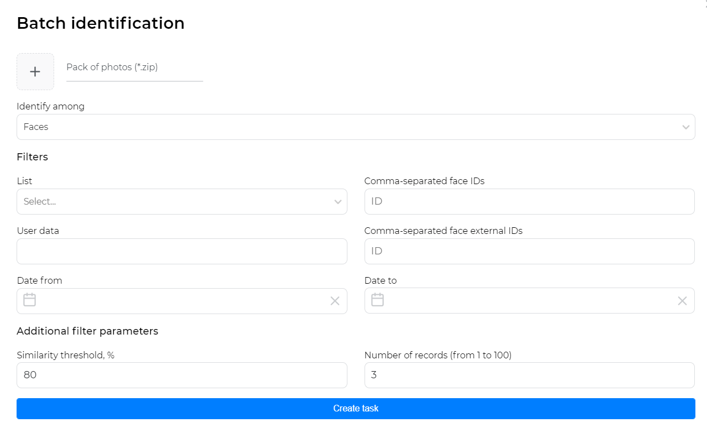The width and height of the screenshot is (707, 433).
Task: Click the Pack of photos (*.zip) field
Action: [x=134, y=67]
